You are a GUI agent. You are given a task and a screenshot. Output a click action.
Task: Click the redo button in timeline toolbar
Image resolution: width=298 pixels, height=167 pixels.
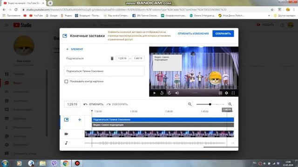point(117,104)
